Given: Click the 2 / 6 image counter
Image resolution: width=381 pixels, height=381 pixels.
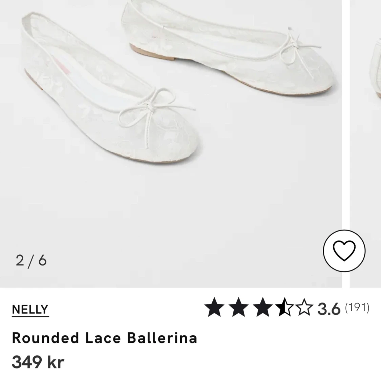Looking at the screenshot, I should pos(31,261).
